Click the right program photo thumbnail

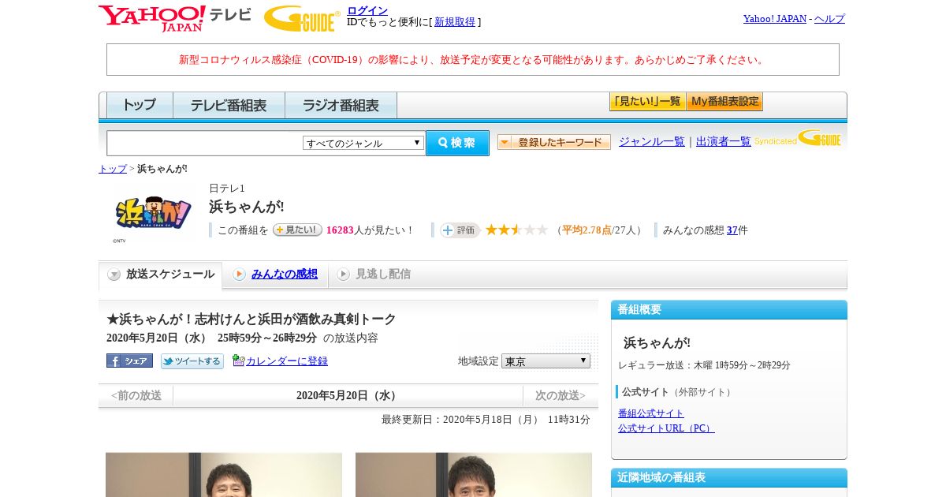tap(474, 474)
